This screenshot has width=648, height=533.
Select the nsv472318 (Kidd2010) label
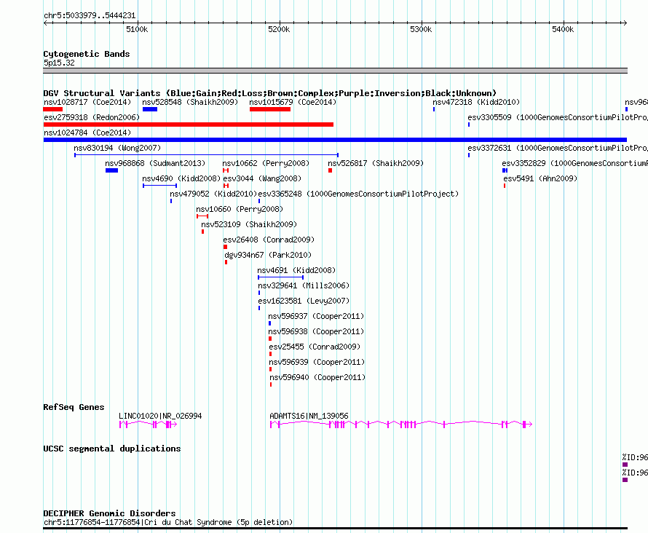click(x=476, y=102)
